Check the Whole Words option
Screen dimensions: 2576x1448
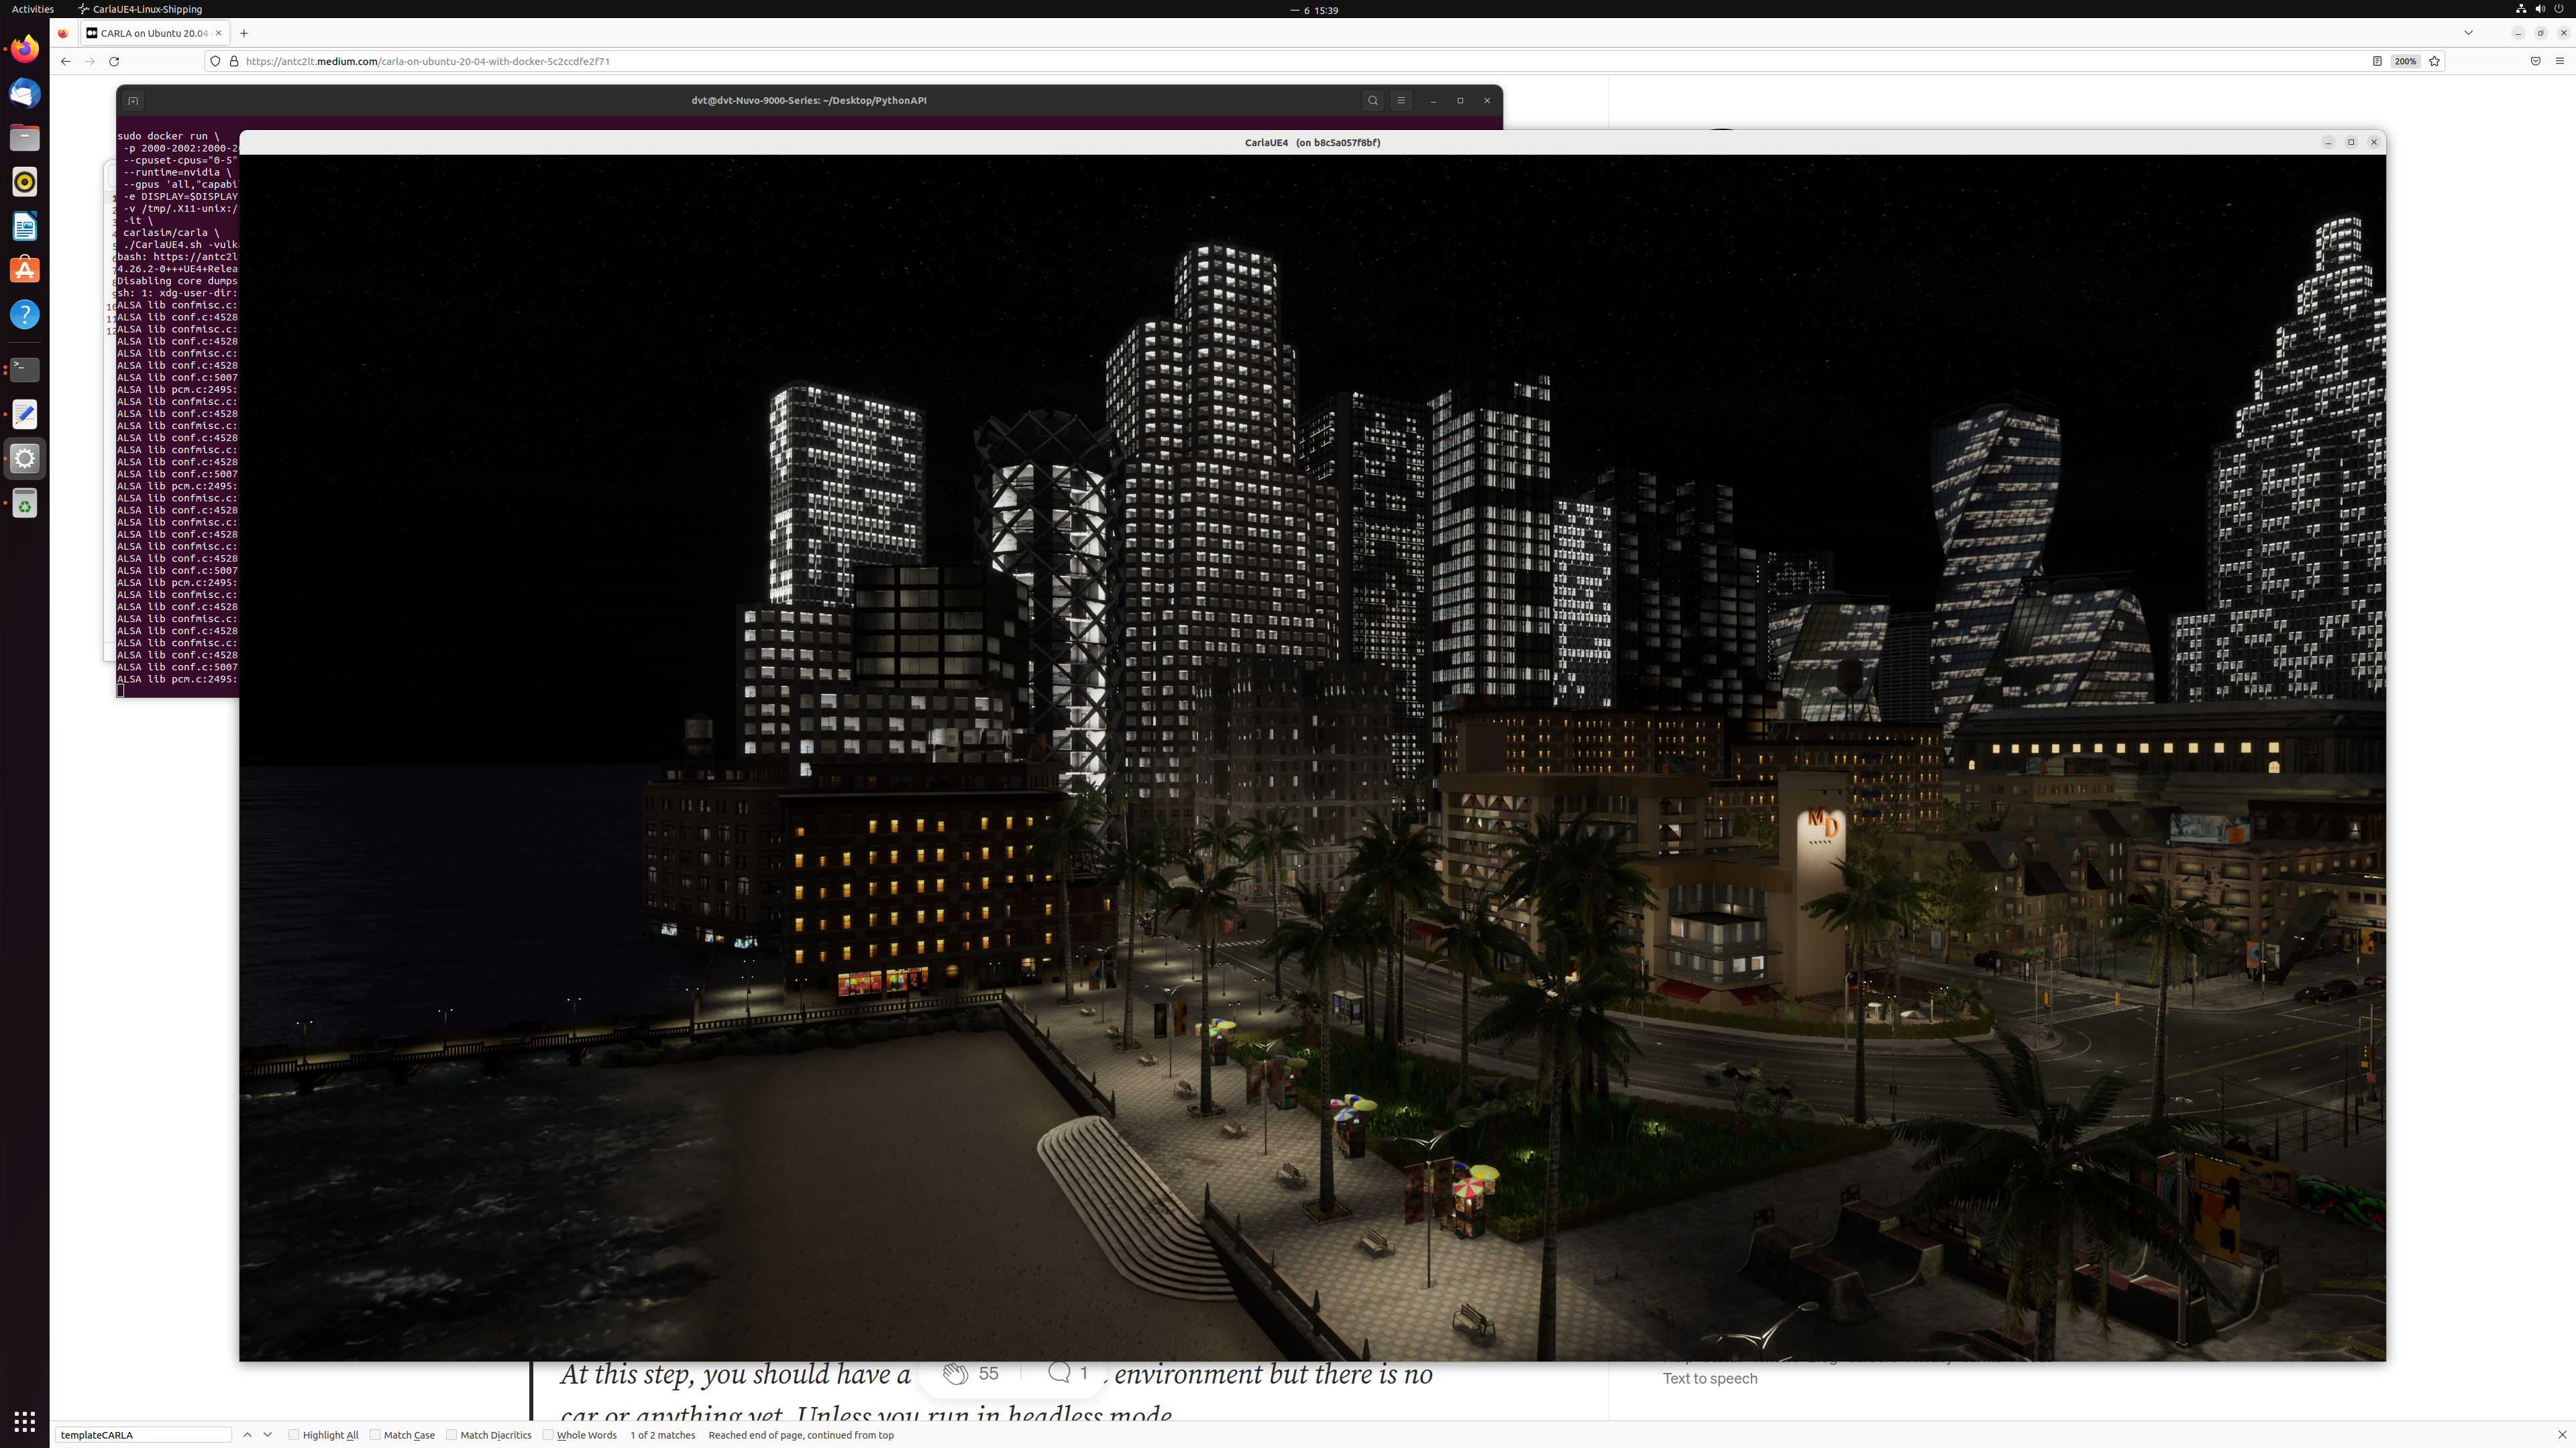[x=548, y=1435]
